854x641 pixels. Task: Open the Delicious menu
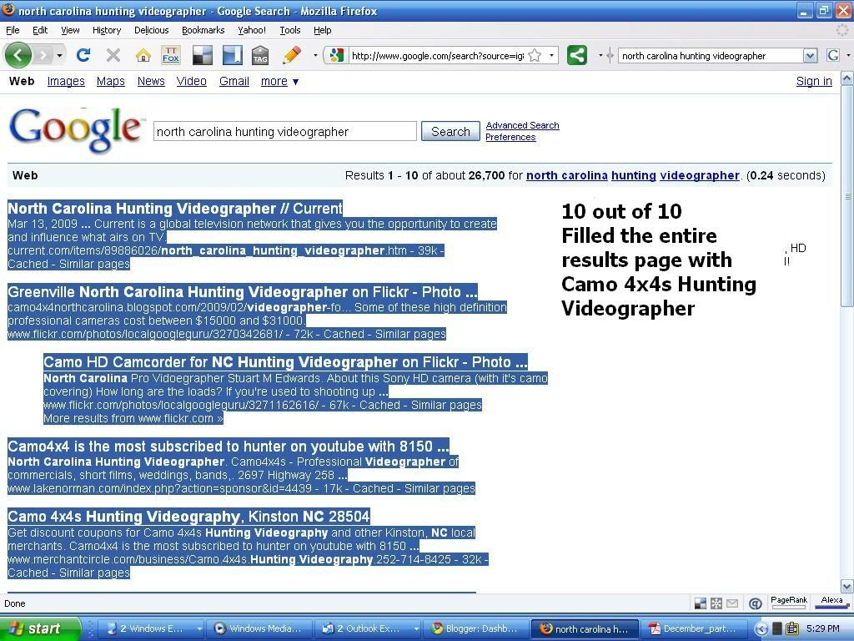(x=152, y=30)
